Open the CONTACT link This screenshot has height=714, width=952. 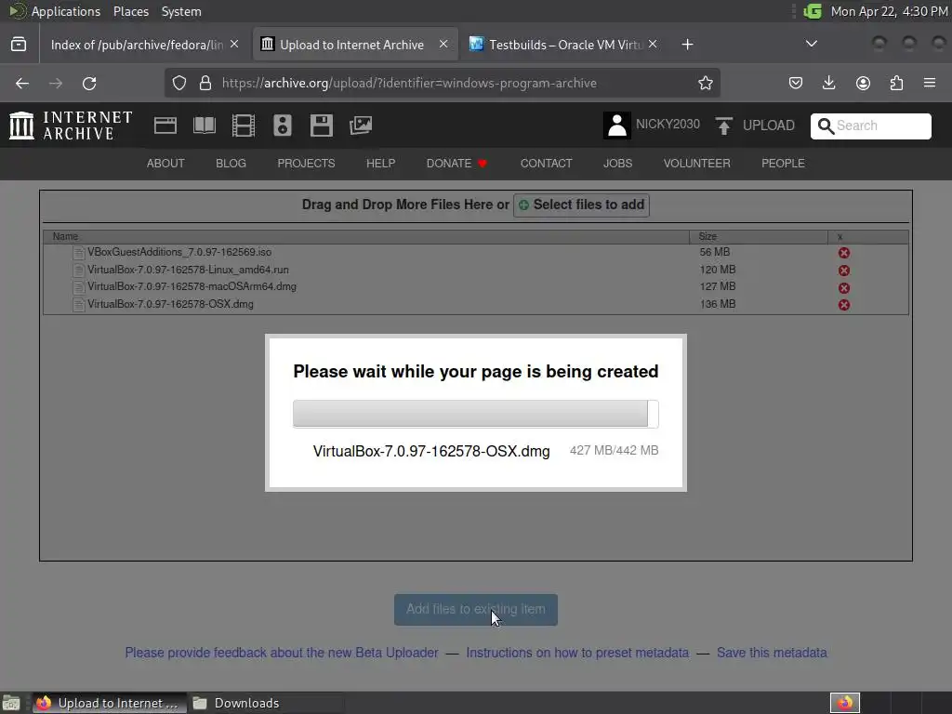(547, 164)
